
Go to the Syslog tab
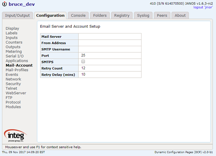click(x=143, y=15)
